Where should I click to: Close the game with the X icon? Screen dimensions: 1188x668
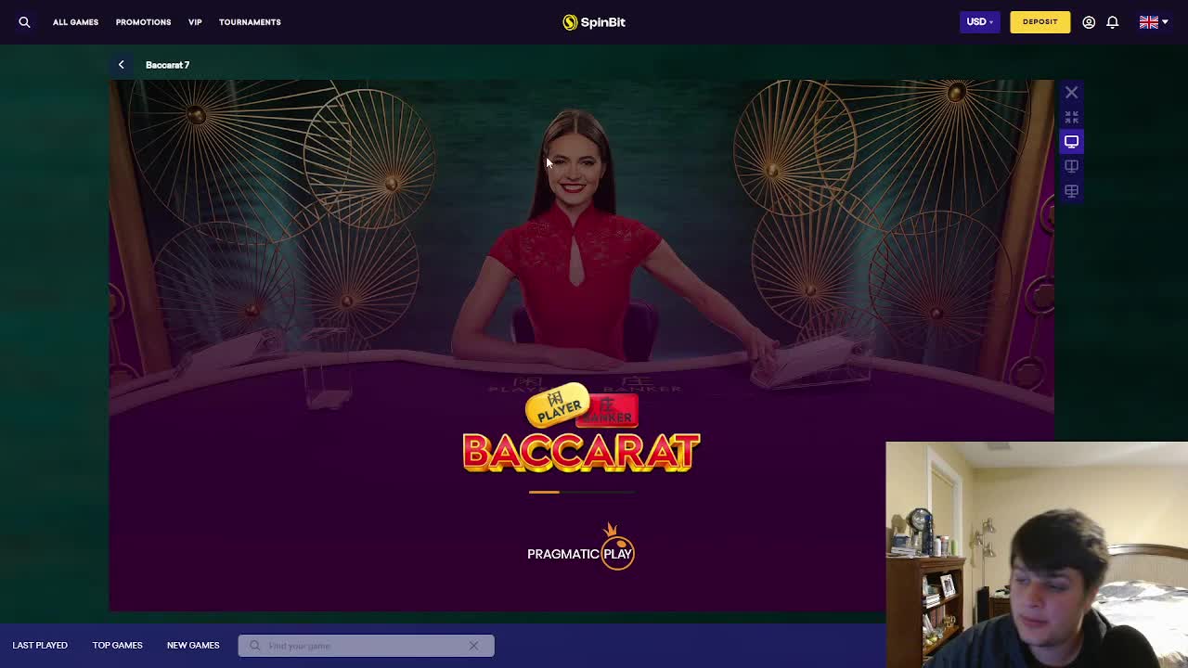coord(1071,92)
